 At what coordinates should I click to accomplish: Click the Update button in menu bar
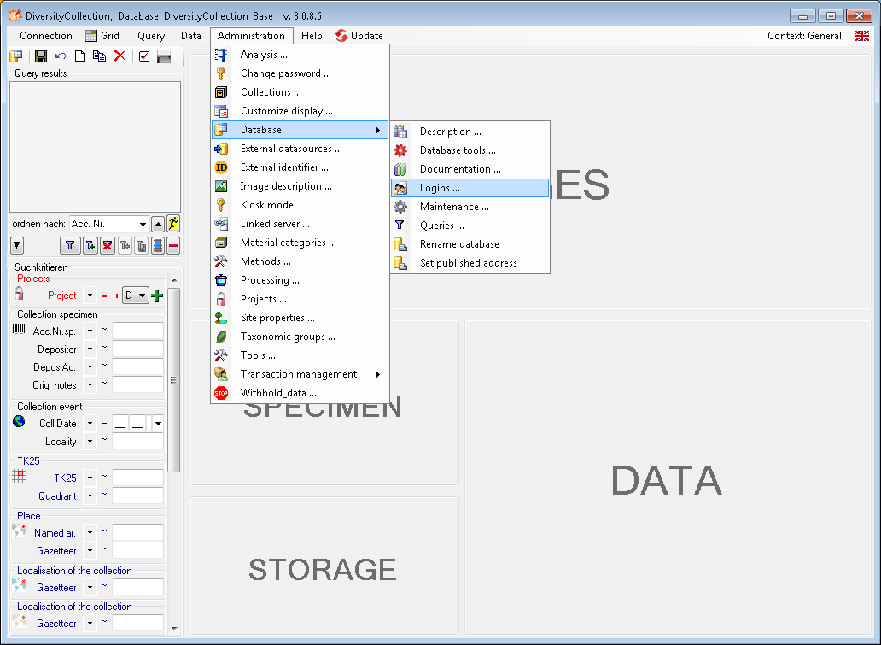point(359,36)
